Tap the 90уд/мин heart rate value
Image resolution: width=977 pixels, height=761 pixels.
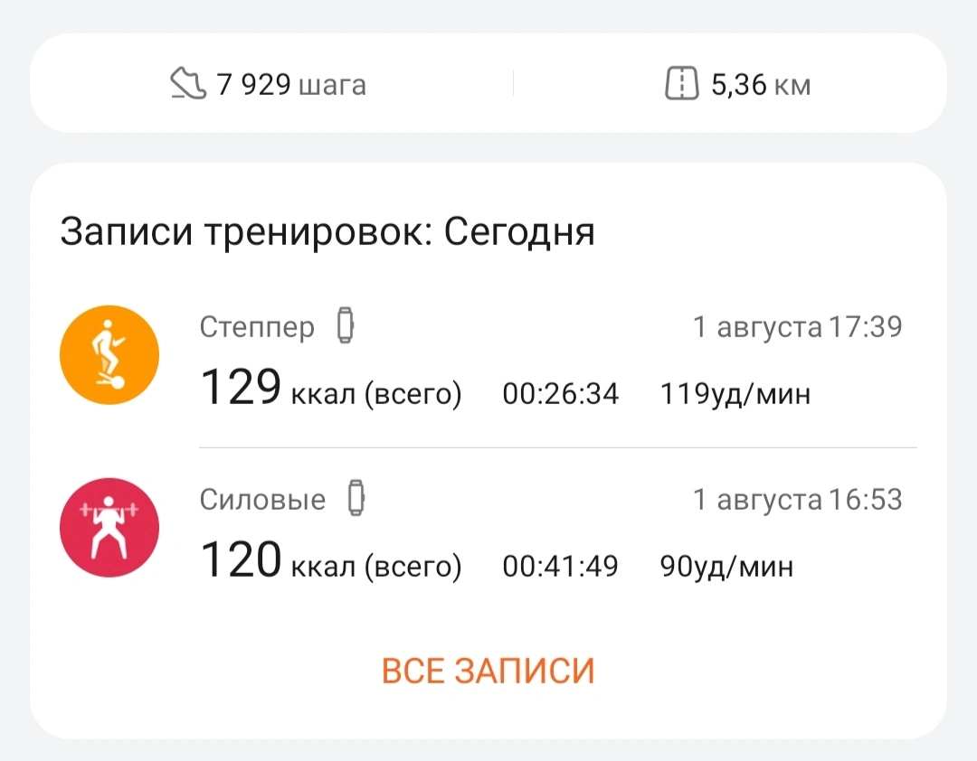pyautogui.click(x=726, y=567)
